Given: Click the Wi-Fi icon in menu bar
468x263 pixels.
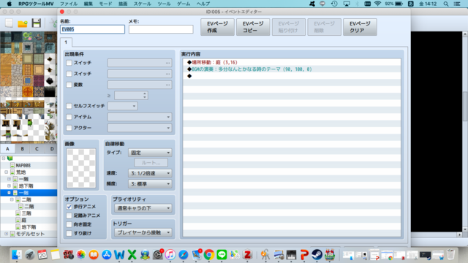Looking at the screenshot, I should tap(377, 4).
